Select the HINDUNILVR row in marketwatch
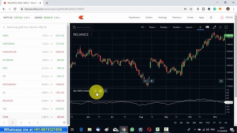 [x=33, y=52]
